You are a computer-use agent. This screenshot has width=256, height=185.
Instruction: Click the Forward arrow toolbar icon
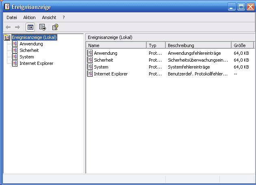click(17, 27)
